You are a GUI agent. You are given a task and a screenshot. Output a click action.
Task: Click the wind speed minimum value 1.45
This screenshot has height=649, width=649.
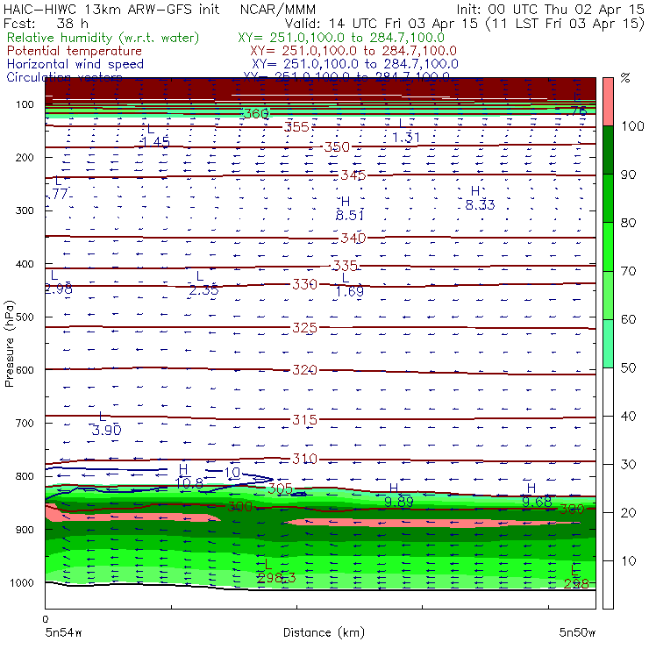(x=155, y=142)
